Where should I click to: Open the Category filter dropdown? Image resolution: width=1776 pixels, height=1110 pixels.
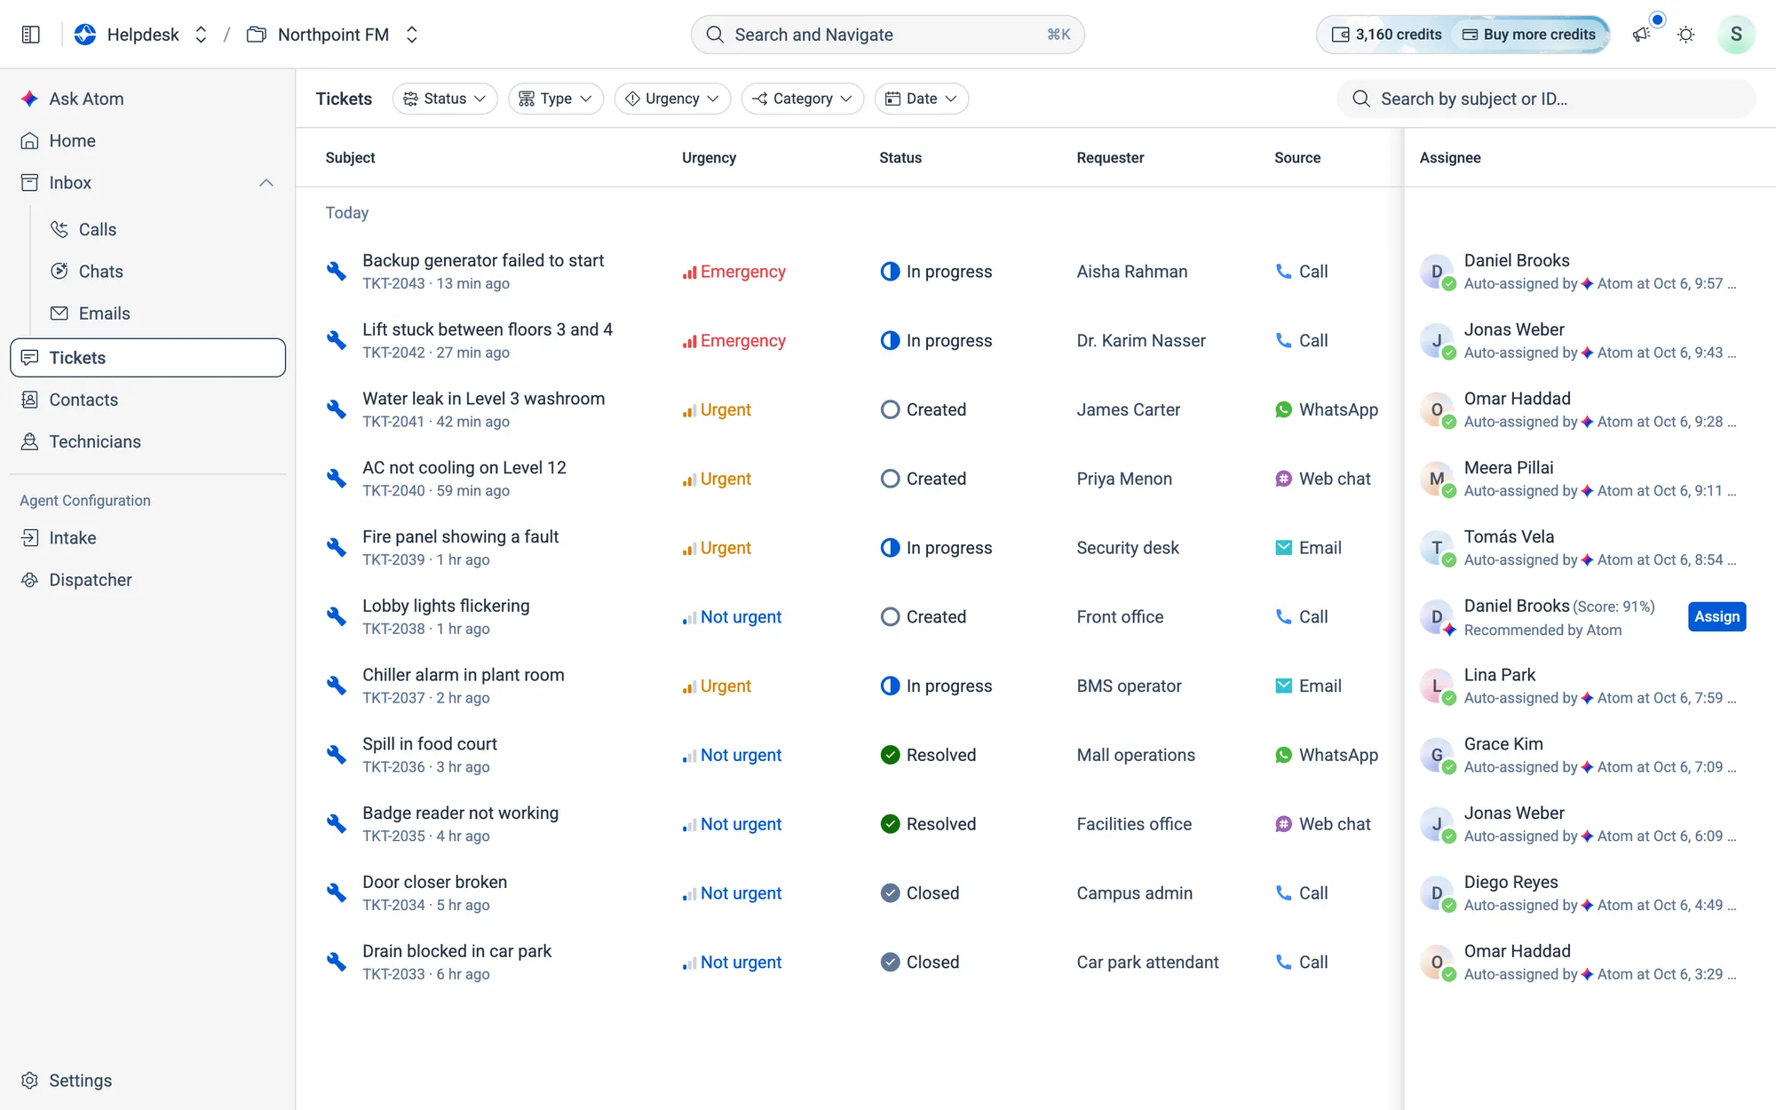tap(803, 99)
